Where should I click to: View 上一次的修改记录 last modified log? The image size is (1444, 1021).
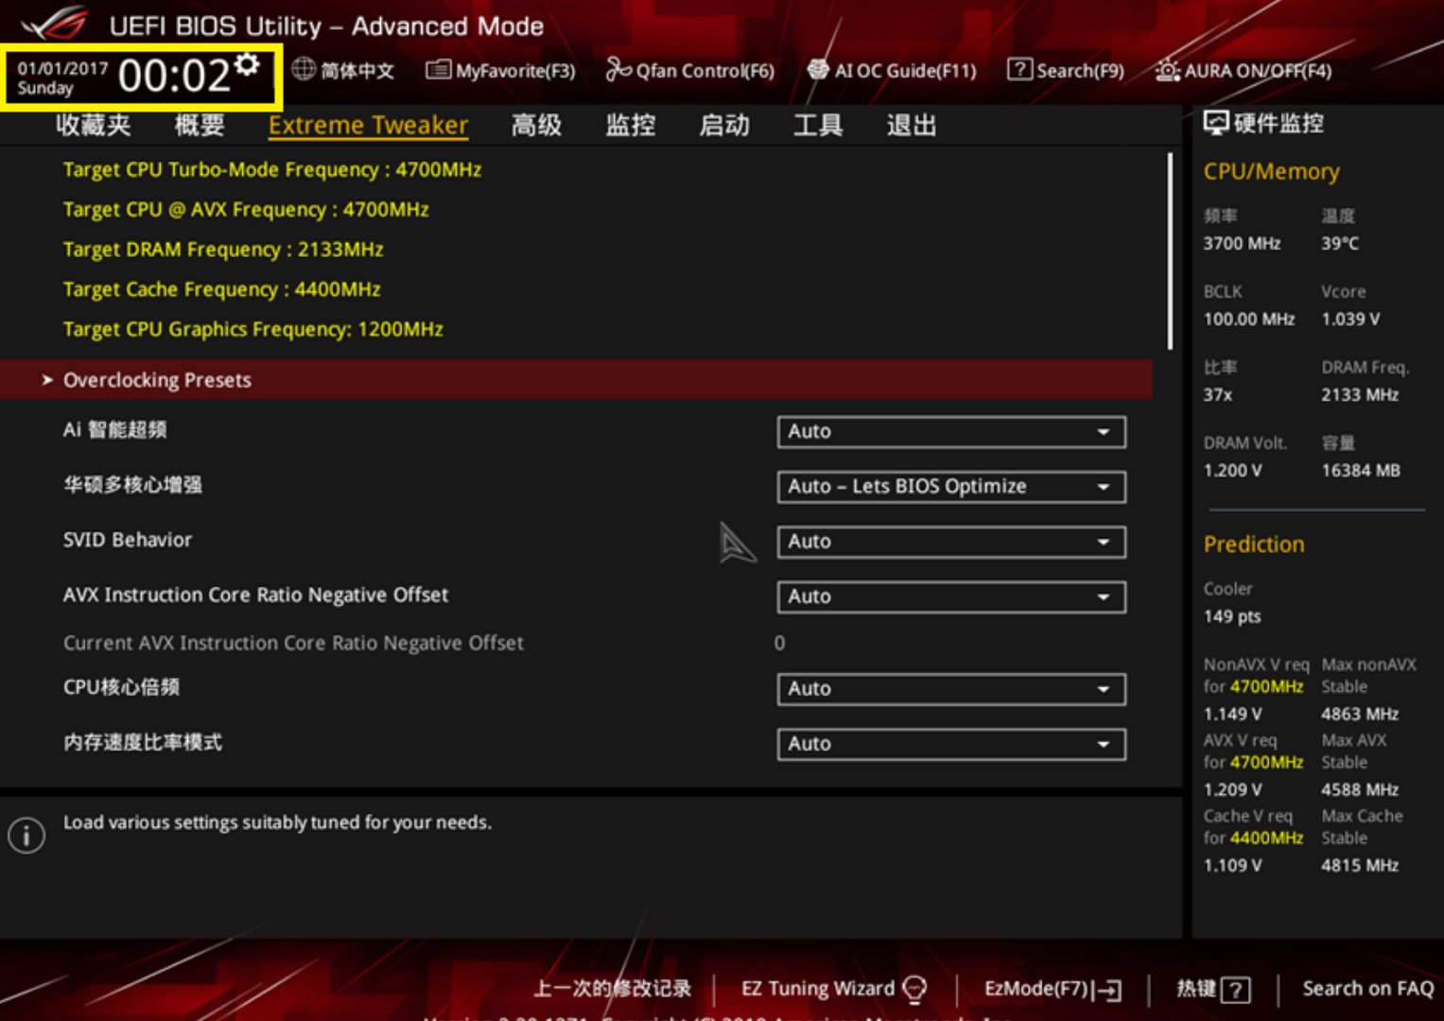[x=612, y=989]
